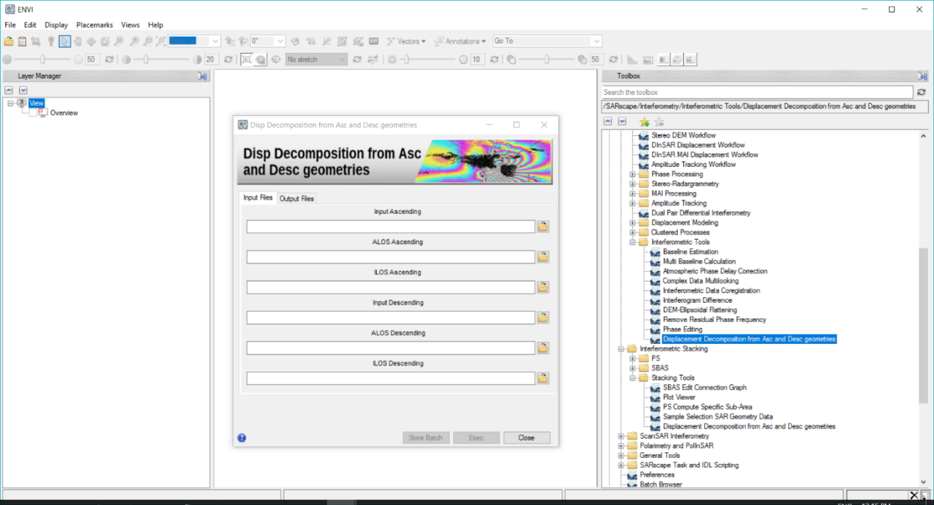Open the Display menu
The image size is (934, 505).
tap(56, 25)
